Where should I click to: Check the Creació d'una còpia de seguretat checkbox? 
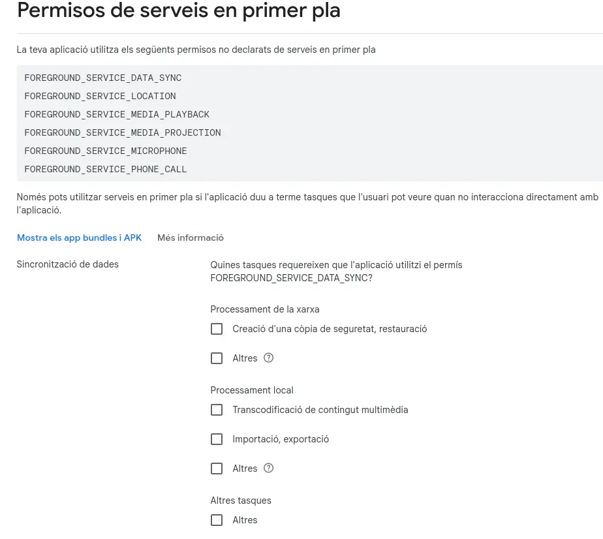pos(217,329)
